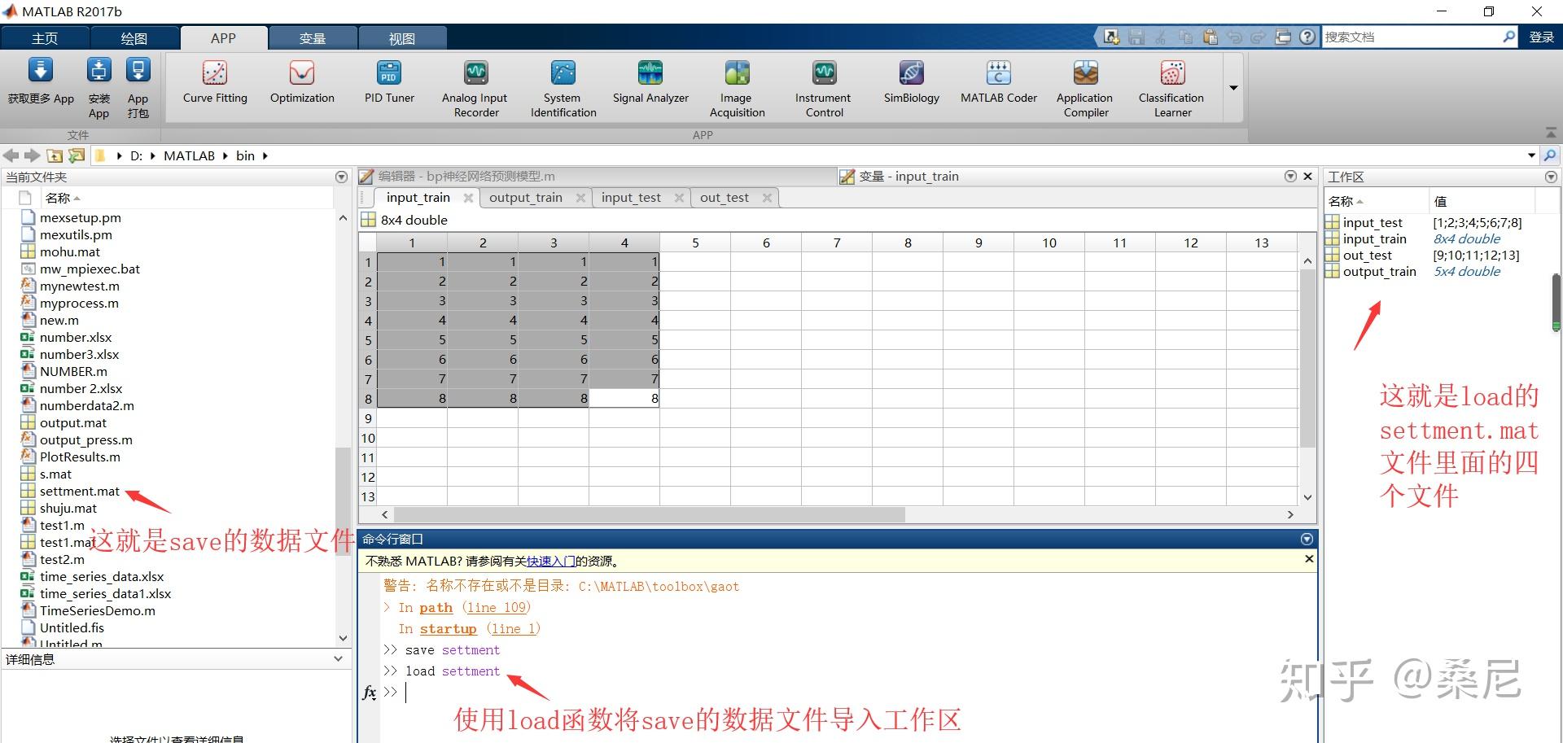Open the Signal Analyzer app
This screenshot has height=743, width=1563.
pos(650,84)
